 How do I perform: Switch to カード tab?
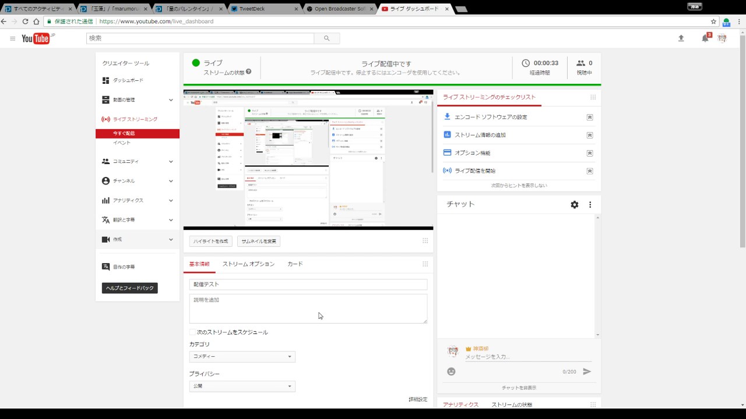[295, 264]
